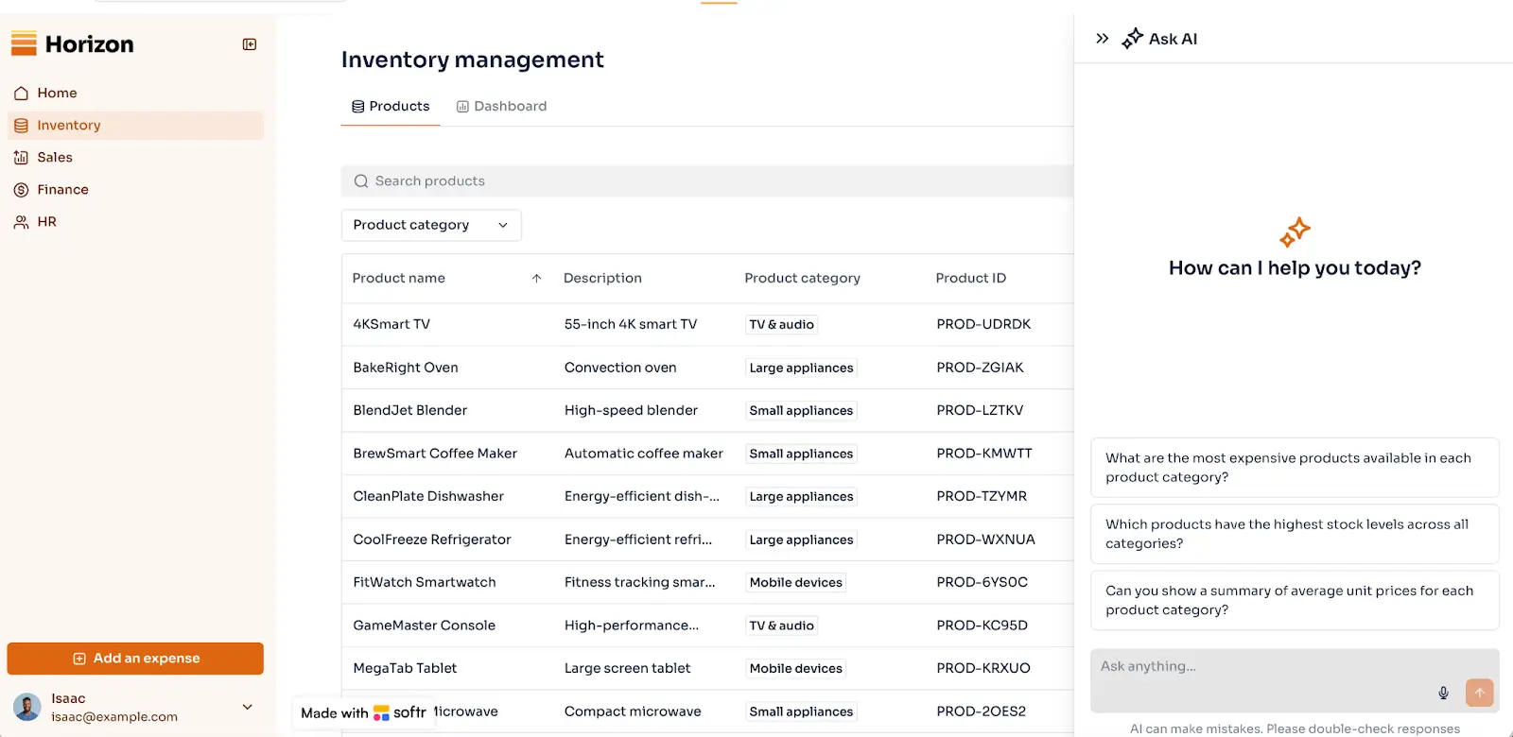The image size is (1513, 737).
Task: Click the Products tab stack icon
Action: tap(358, 107)
